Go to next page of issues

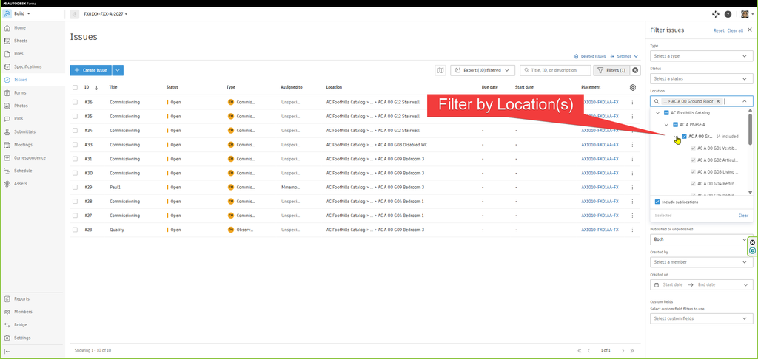pos(623,351)
